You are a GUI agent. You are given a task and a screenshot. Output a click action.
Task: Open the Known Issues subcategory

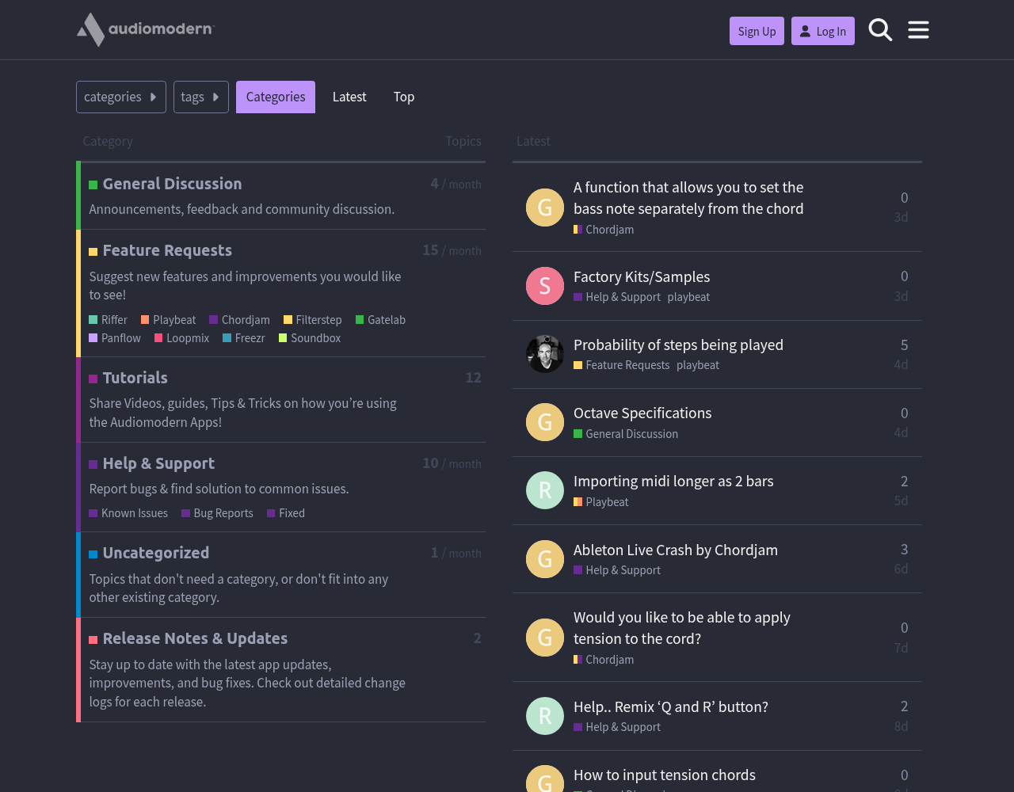pos(128,513)
